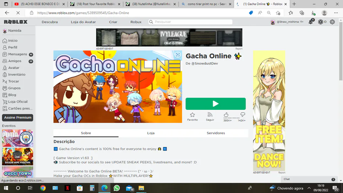This screenshot has height=193, width=343.
Task: Click the Início home icon
Action: (x=5, y=41)
